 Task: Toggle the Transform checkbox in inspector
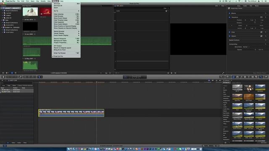[229, 17]
